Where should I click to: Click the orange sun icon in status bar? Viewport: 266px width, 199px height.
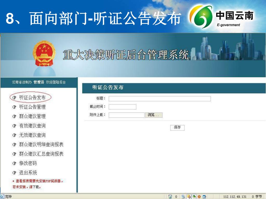click(199, 197)
